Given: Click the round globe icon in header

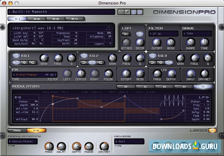Looking at the screenshot, I should [x=133, y=12].
